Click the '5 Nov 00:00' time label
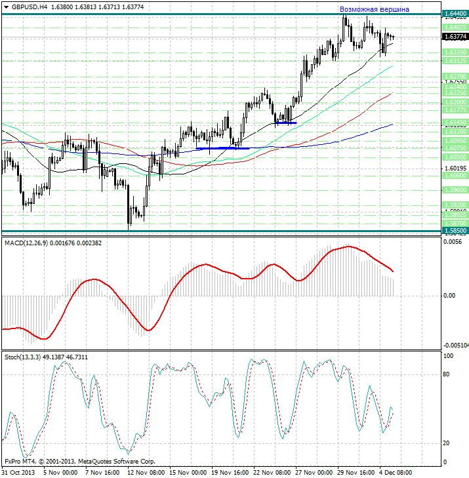Viewport: 469px width, 478px height. (x=60, y=473)
